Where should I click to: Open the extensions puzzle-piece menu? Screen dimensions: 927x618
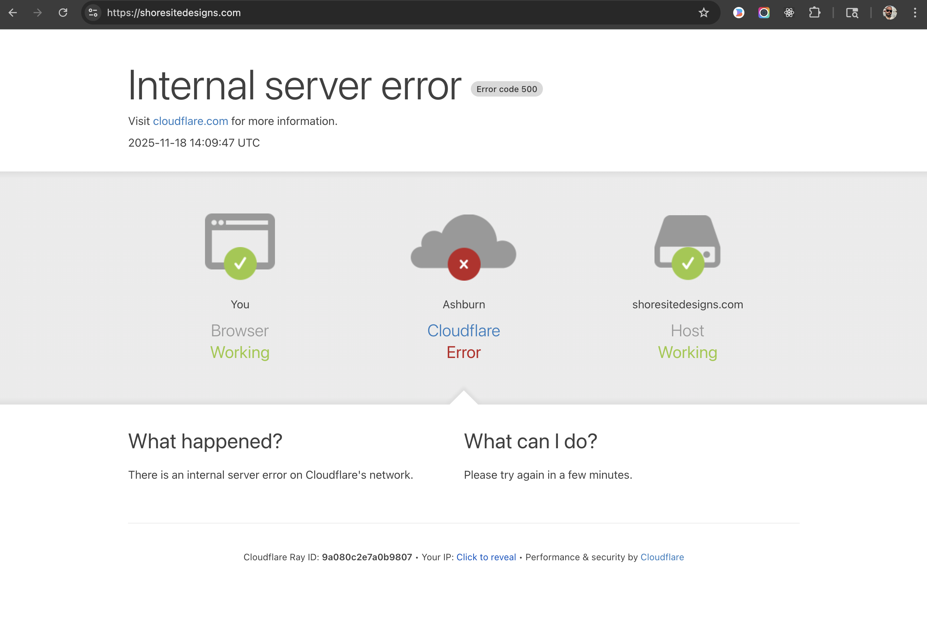pos(815,13)
